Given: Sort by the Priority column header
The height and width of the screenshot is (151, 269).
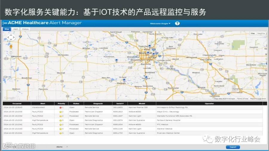Looking at the screenshot, I should (61, 103).
